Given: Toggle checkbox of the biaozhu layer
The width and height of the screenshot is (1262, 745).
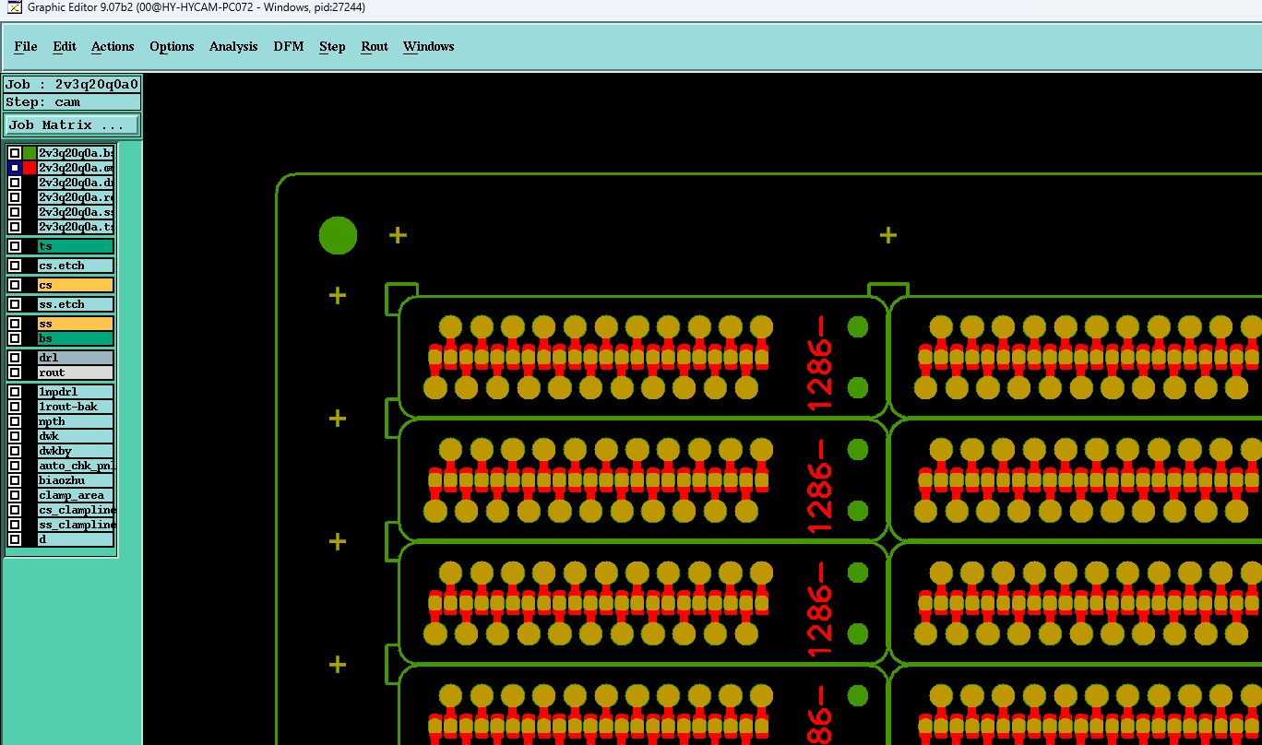Looking at the screenshot, I should tap(15, 480).
